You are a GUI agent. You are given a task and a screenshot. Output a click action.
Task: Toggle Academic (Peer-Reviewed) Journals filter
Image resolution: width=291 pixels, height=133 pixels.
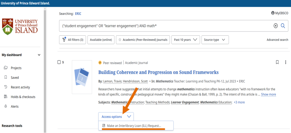tap(143, 40)
